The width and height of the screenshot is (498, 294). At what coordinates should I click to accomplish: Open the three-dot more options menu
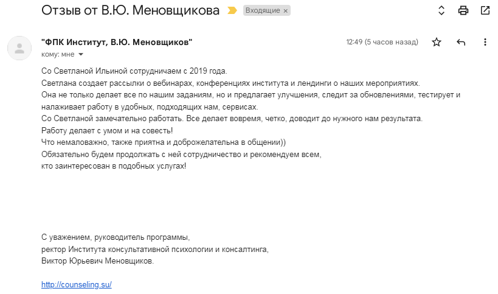click(x=485, y=42)
